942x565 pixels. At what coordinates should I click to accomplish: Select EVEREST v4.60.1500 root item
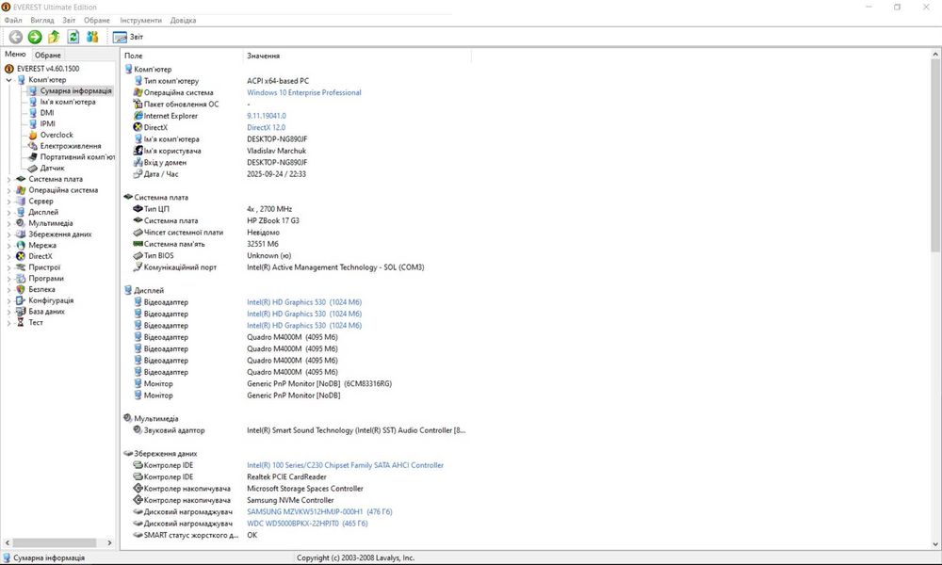click(x=48, y=69)
